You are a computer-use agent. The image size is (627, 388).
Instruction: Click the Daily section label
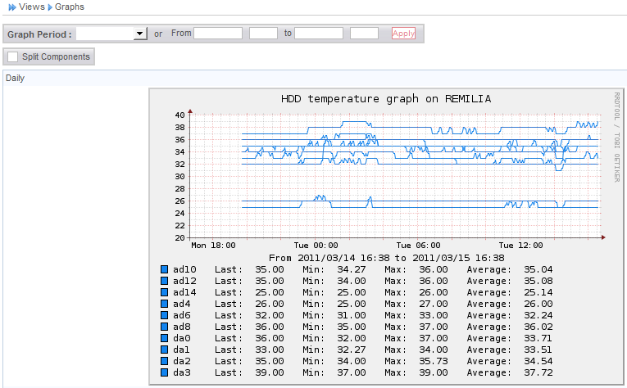coord(16,79)
